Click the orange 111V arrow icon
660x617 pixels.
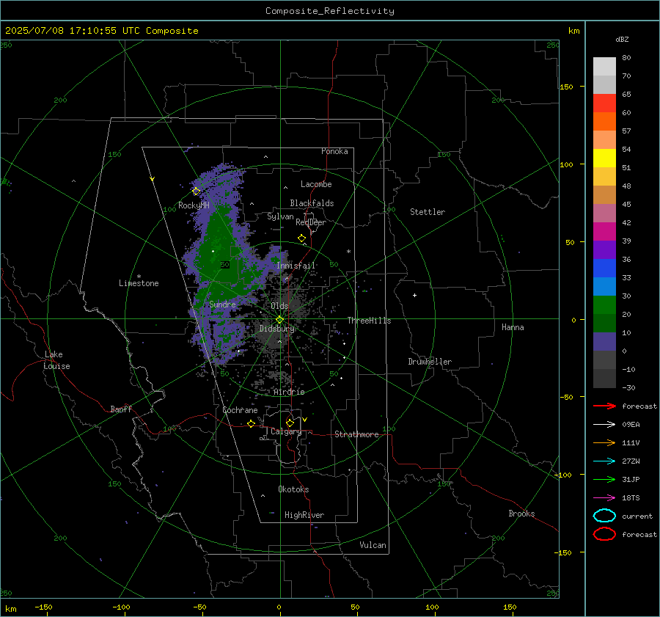[x=604, y=442]
